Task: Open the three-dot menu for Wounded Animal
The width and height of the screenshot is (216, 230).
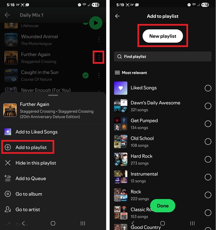Action: (99, 40)
